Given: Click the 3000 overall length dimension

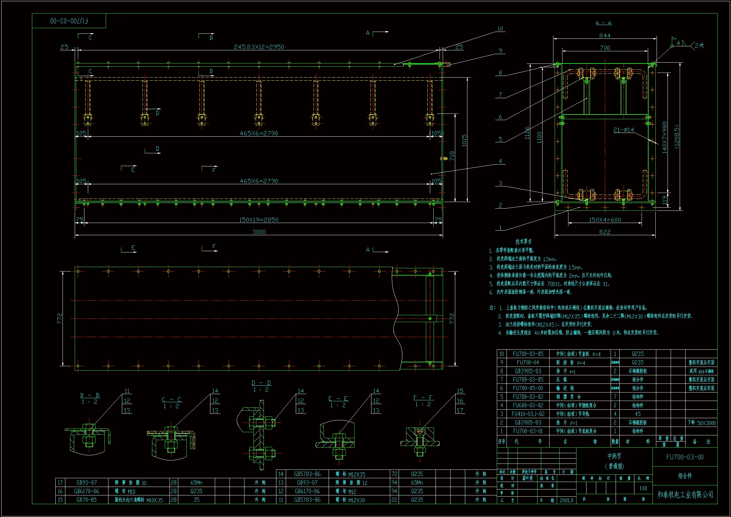Looking at the screenshot, I should [x=259, y=232].
